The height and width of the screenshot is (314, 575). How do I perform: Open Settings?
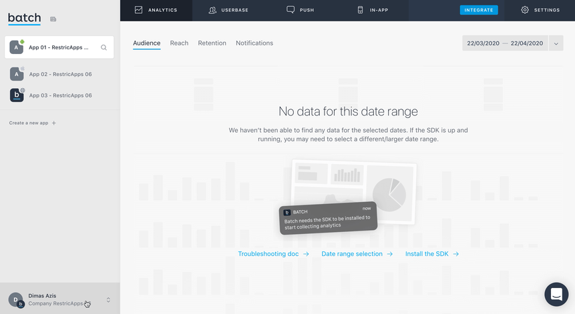coord(540,10)
